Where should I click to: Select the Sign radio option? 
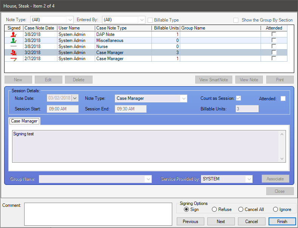click(187, 209)
